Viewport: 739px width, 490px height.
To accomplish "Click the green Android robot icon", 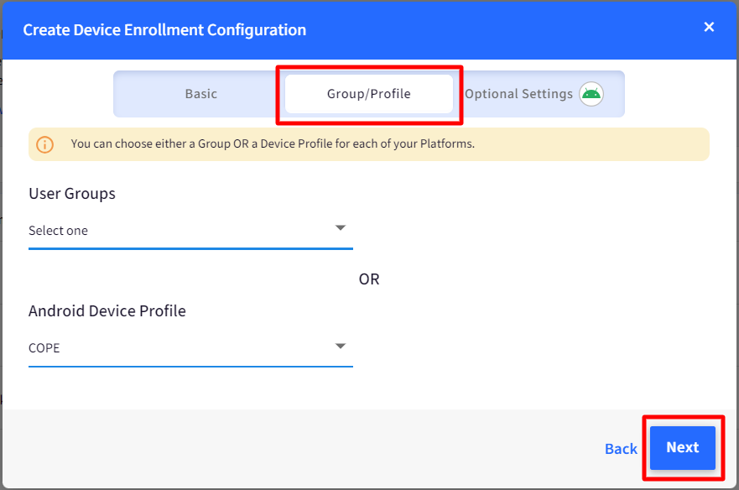I will (x=591, y=94).
